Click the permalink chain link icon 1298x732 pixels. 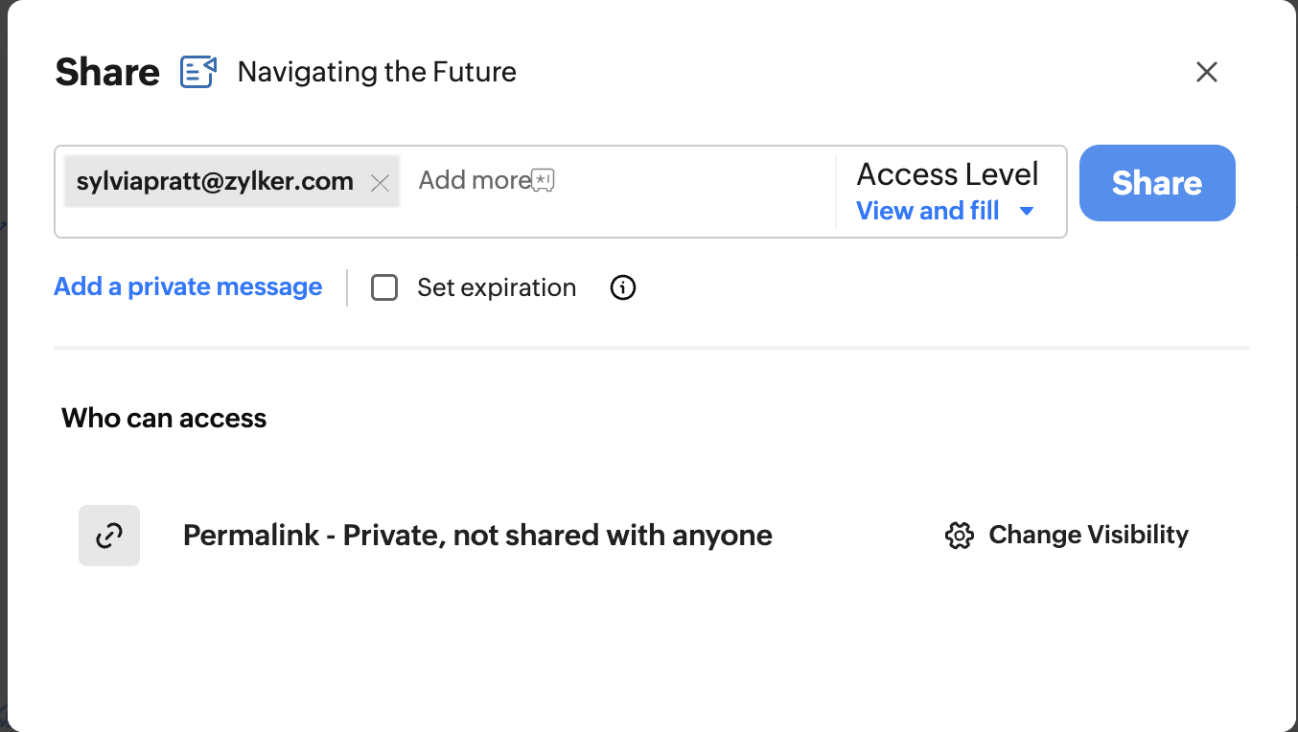tap(109, 536)
